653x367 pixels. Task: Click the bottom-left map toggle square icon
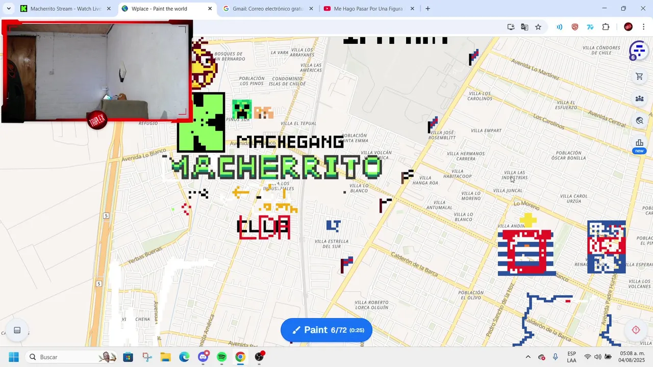pyautogui.click(x=17, y=330)
